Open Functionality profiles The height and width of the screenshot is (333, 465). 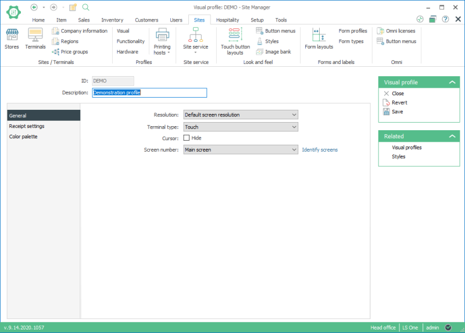point(130,41)
